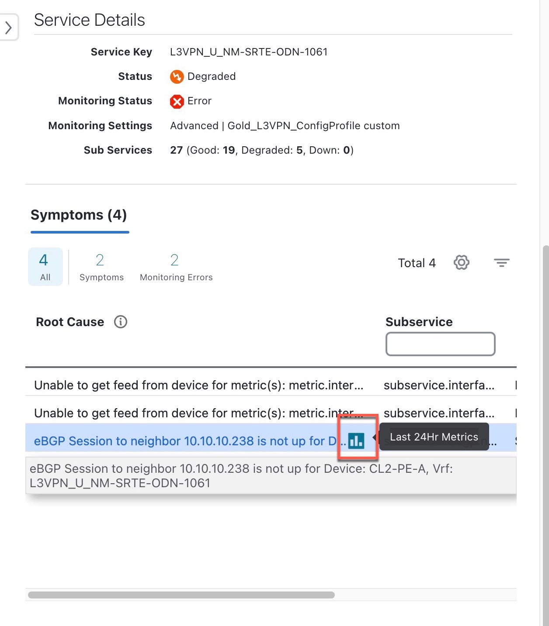Open the Last 24Hr Metrics chart icon

[x=357, y=440]
